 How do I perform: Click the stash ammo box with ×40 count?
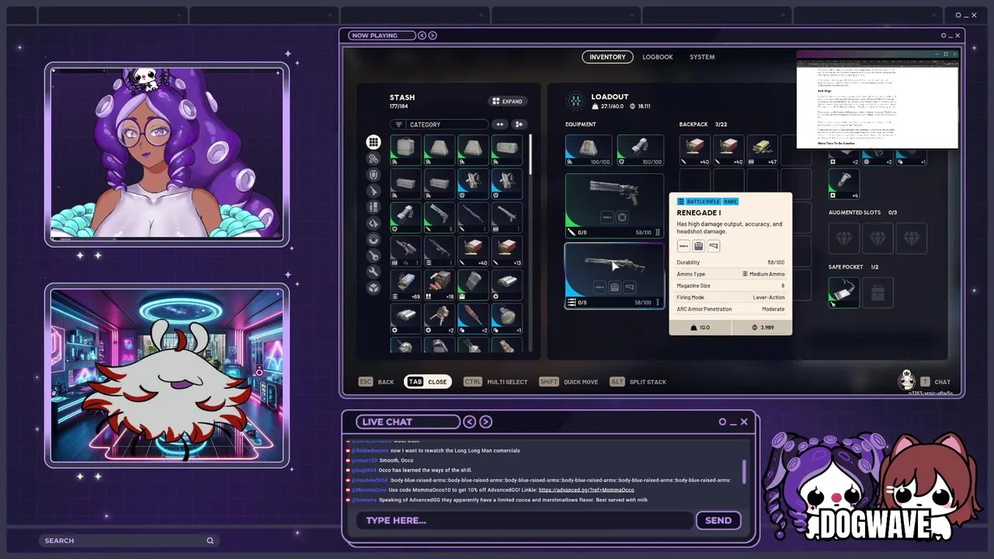coord(473,250)
